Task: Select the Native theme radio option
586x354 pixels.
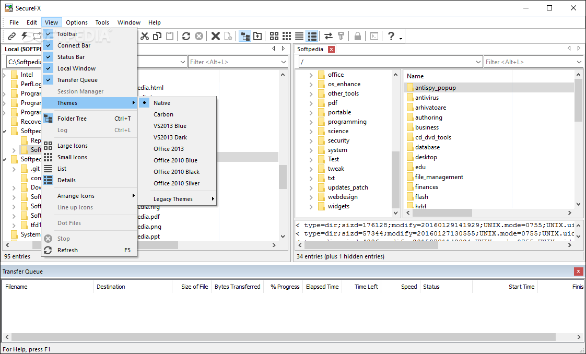Action: click(x=177, y=103)
